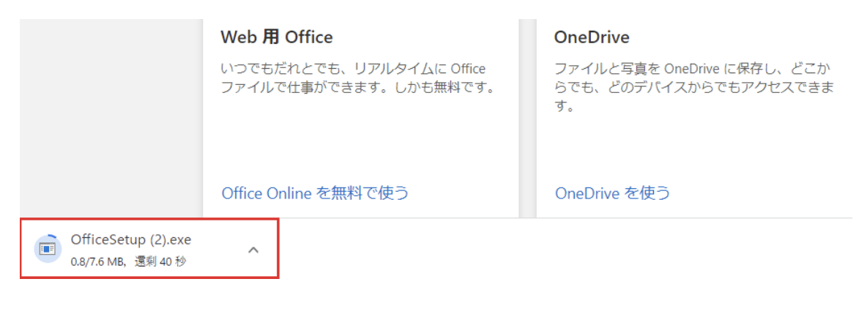Click the gray panel left of Web 用 Office
The image size is (867, 309).
pos(110,110)
